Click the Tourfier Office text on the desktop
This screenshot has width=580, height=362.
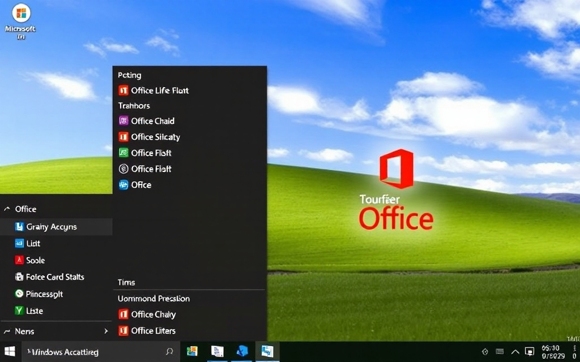click(x=396, y=213)
